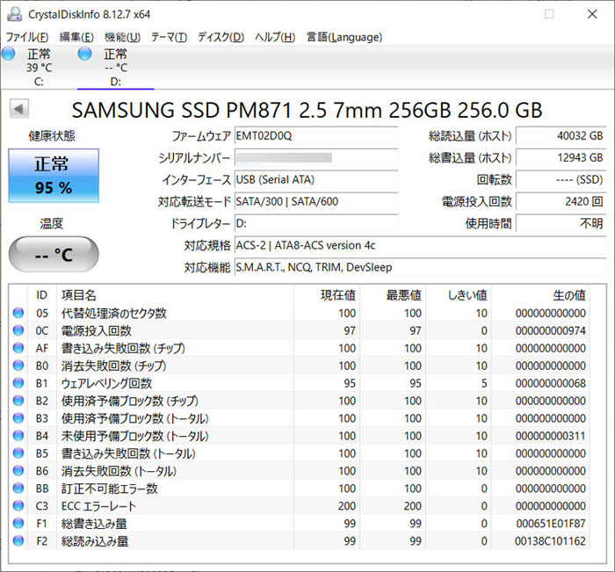Click status dot for attribute B0 row
The height and width of the screenshot is (572, 615).
(x=18, y=366)
